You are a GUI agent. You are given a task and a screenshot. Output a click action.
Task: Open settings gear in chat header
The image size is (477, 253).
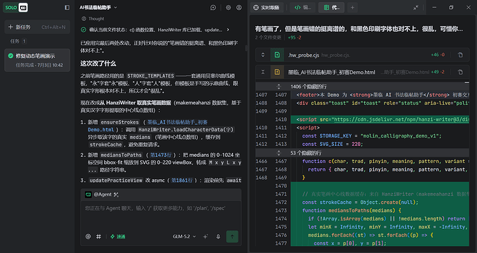point(228,8)
